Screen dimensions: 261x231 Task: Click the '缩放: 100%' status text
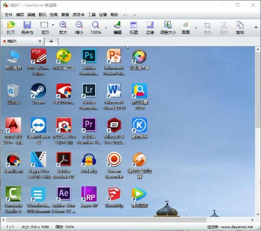coord(65,227)
